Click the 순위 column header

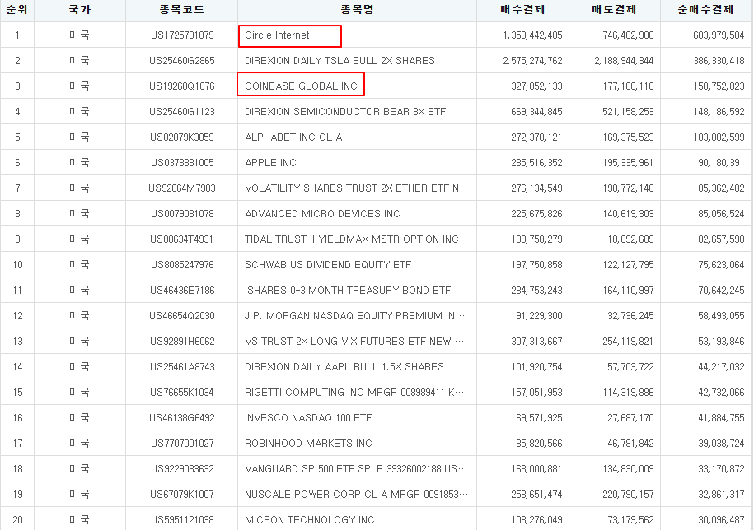tap(16, 10)
